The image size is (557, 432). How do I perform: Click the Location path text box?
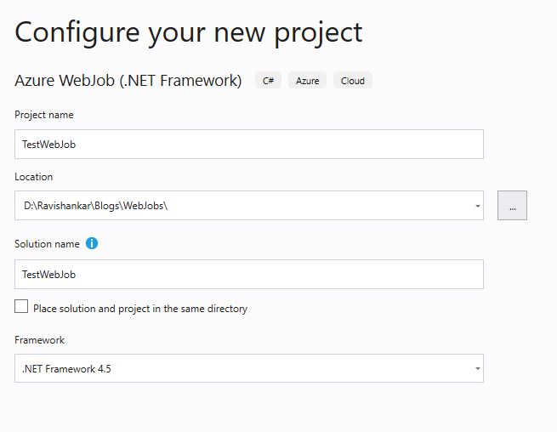click(249, 205)
